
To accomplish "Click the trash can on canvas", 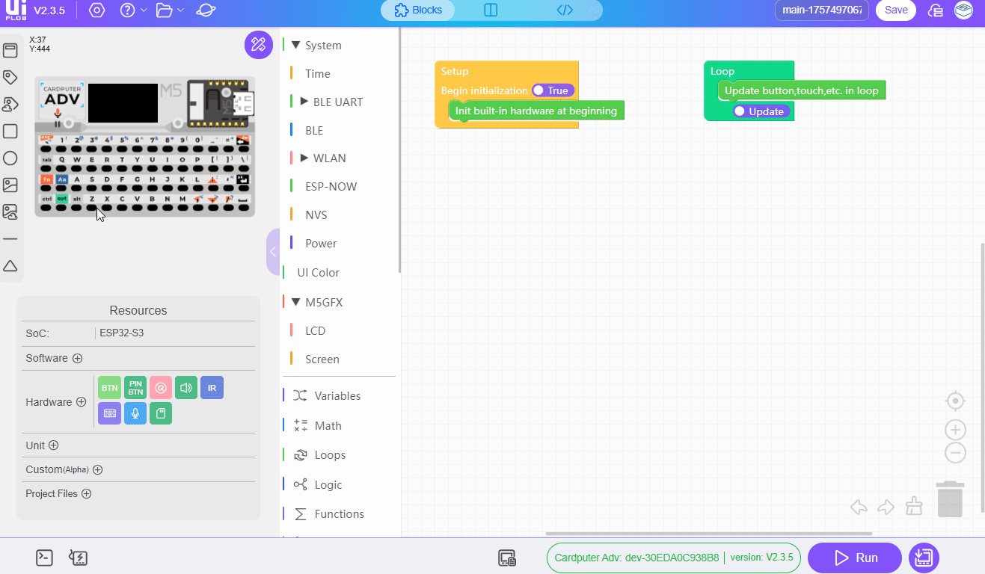I will (950, 499).
